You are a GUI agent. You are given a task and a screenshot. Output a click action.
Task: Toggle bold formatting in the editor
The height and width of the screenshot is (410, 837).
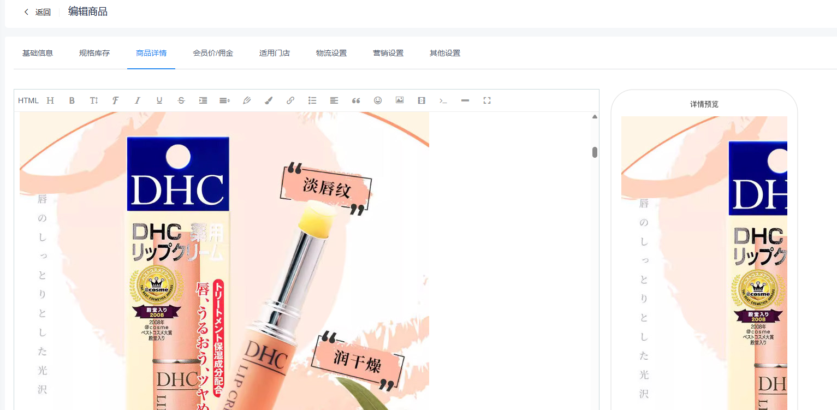(72, 100)
